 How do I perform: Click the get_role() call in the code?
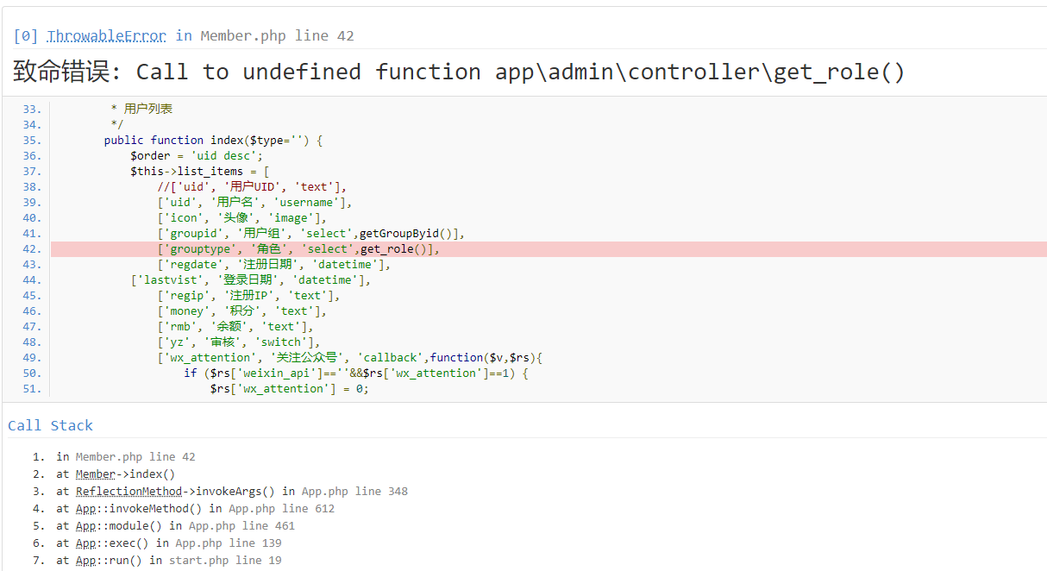coord(396,249)
